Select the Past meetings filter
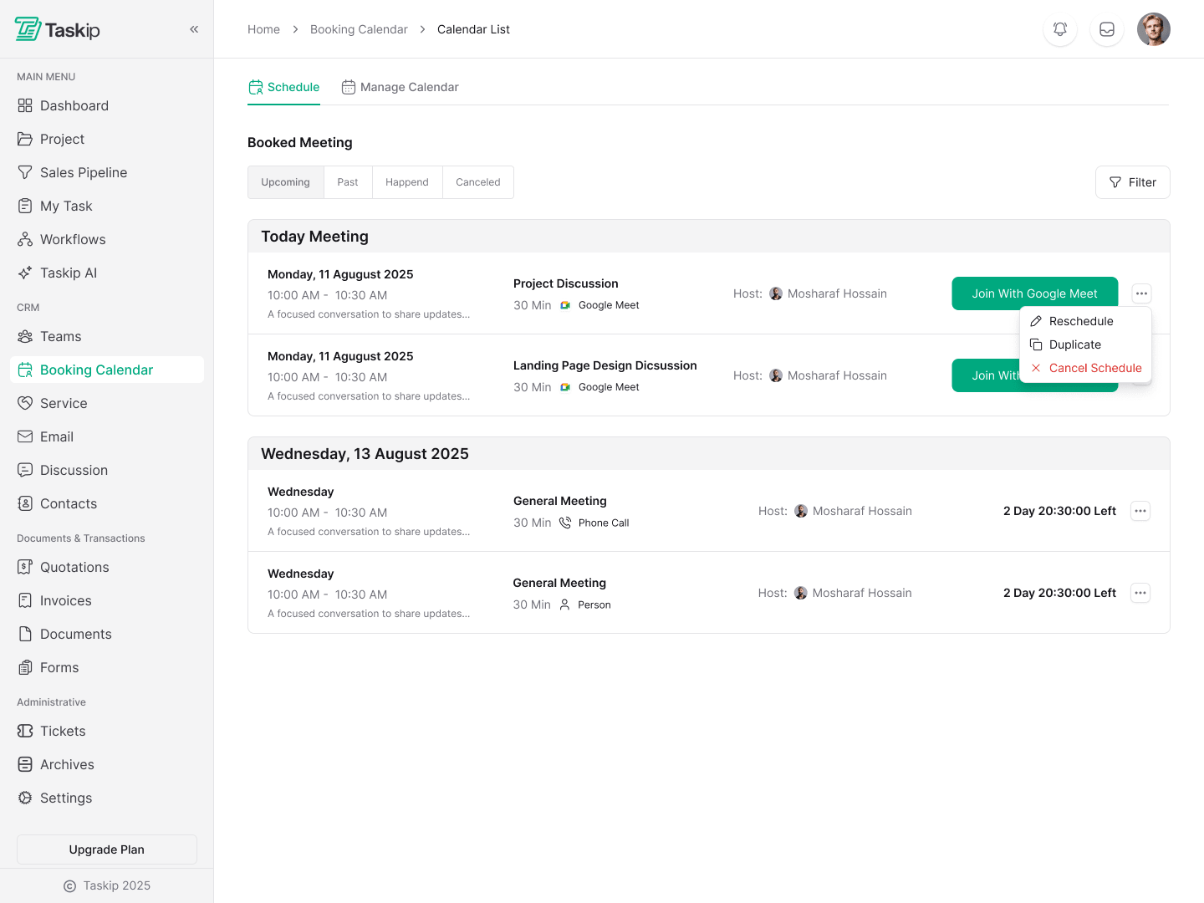The image size is (1204, 903). pos(348,181)
